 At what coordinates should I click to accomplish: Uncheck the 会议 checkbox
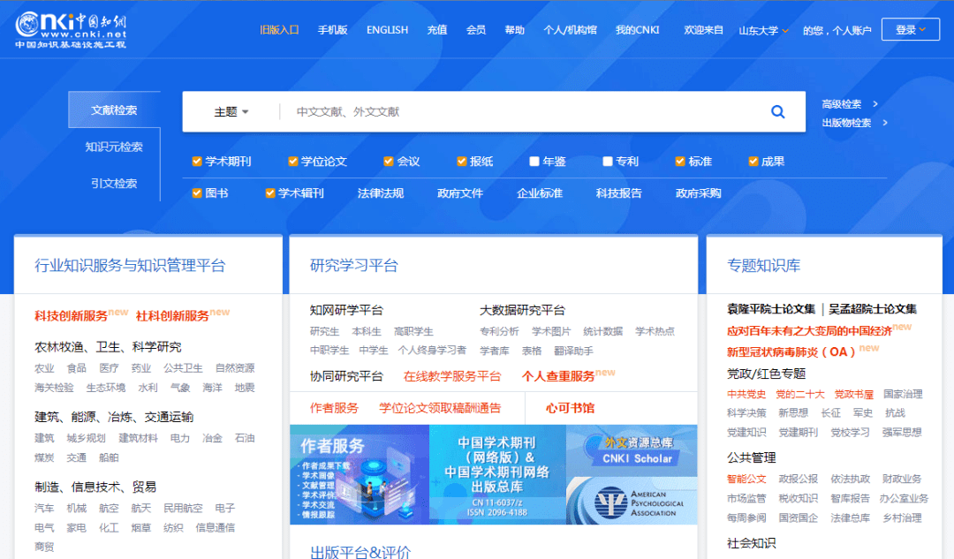[388, 162]
